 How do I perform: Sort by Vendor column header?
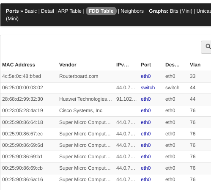click(68, 65)
